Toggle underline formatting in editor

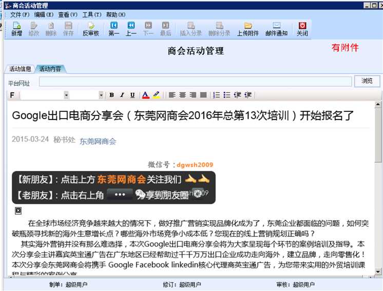[x=132, y=95]
